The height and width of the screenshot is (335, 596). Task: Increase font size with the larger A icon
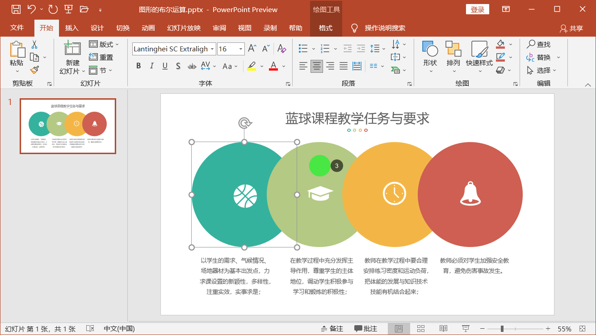click(252, 49)
